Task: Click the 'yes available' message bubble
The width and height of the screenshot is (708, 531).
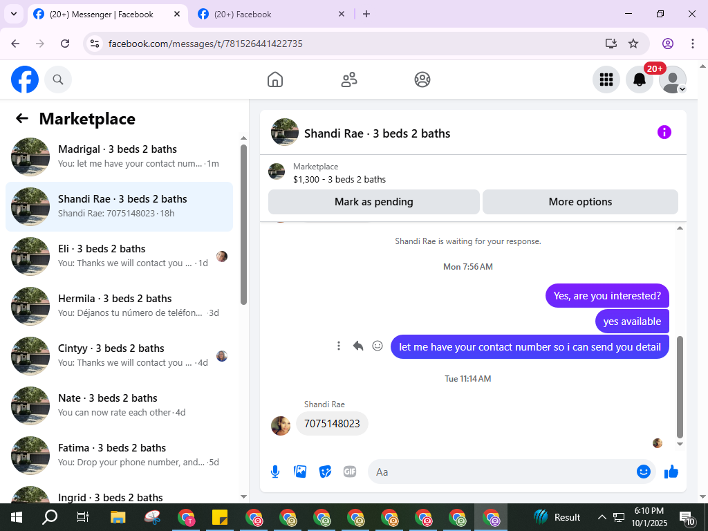Action: click(632, 322)
